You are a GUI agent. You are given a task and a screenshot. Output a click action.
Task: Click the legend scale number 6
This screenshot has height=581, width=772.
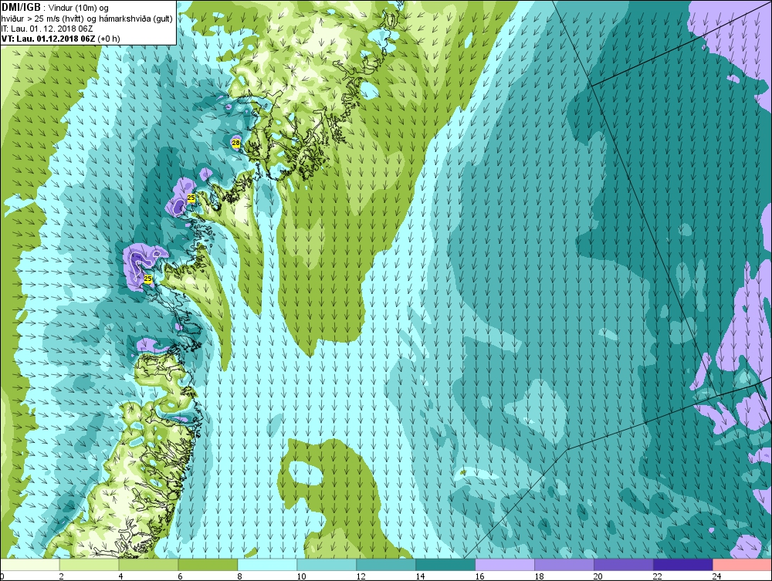click(180, 576)
